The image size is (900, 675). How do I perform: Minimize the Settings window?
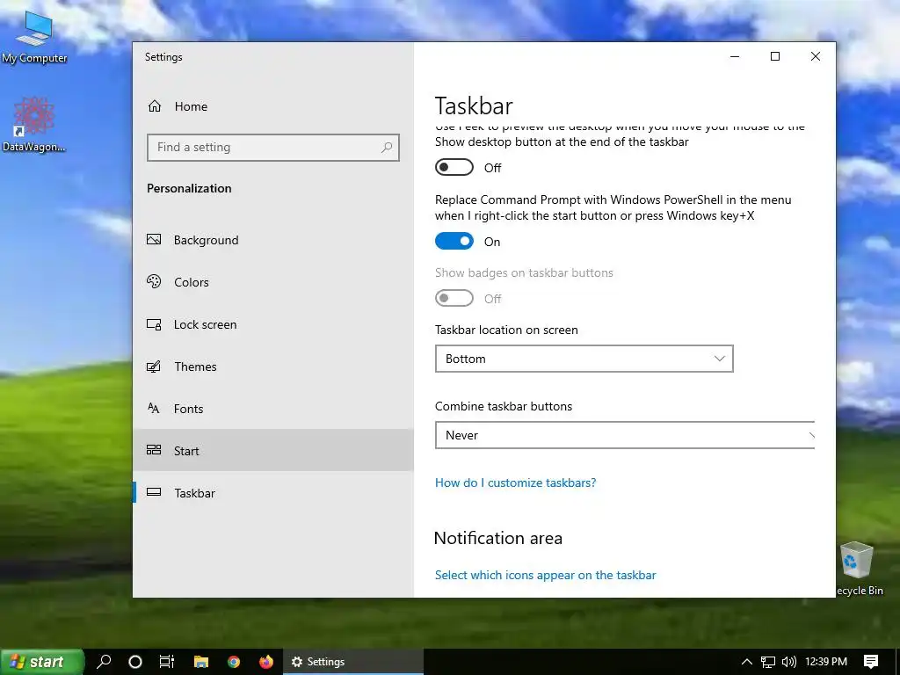735,56
